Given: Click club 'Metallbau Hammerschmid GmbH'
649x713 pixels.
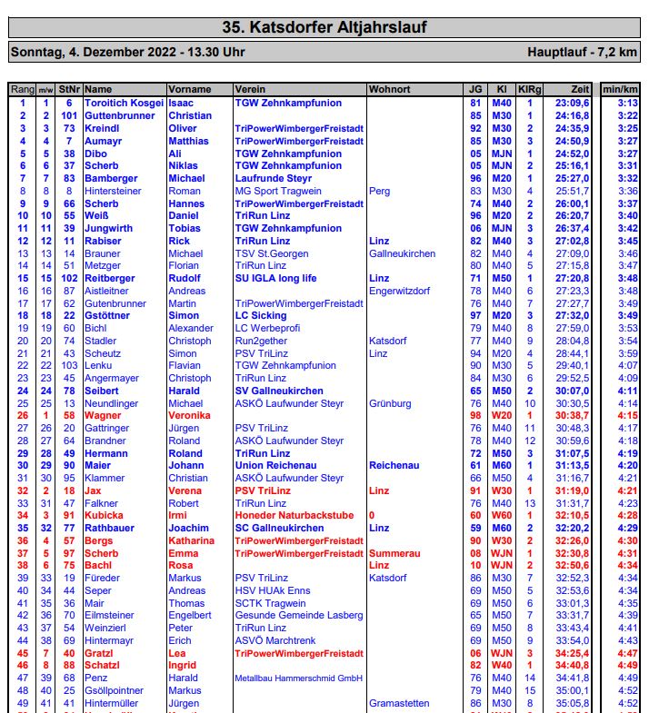Looking at the screenshot, I should 298,678.
